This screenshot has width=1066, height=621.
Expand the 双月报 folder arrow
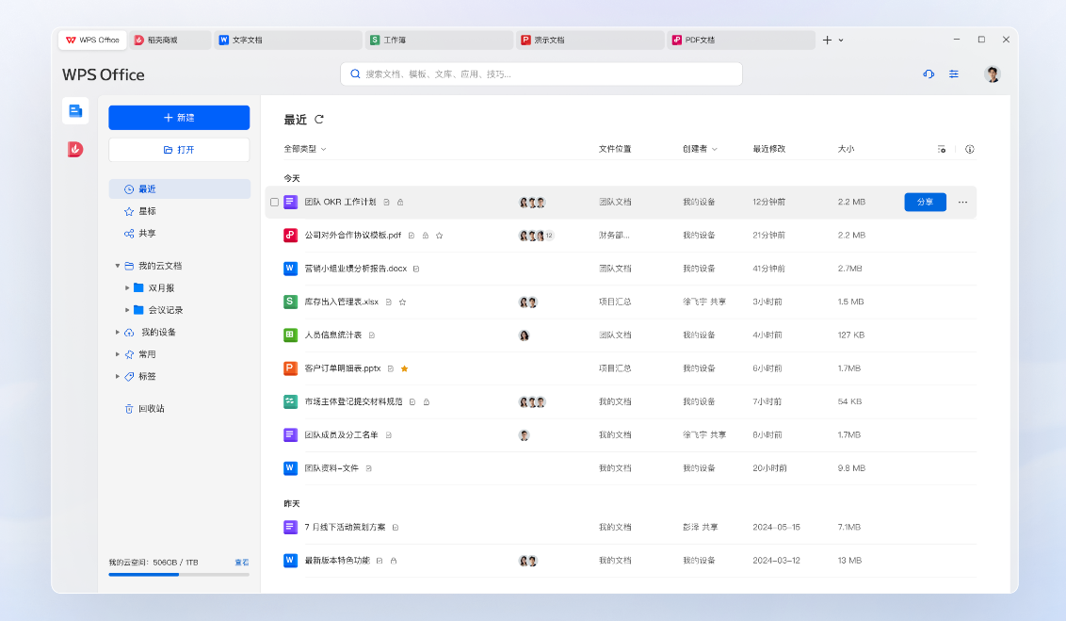pos(127,287)
